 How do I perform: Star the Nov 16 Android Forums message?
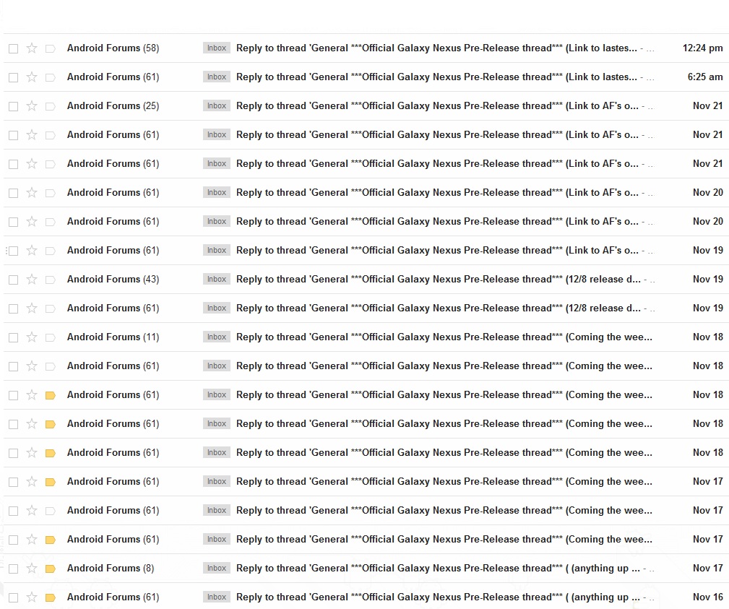[32, 597]
